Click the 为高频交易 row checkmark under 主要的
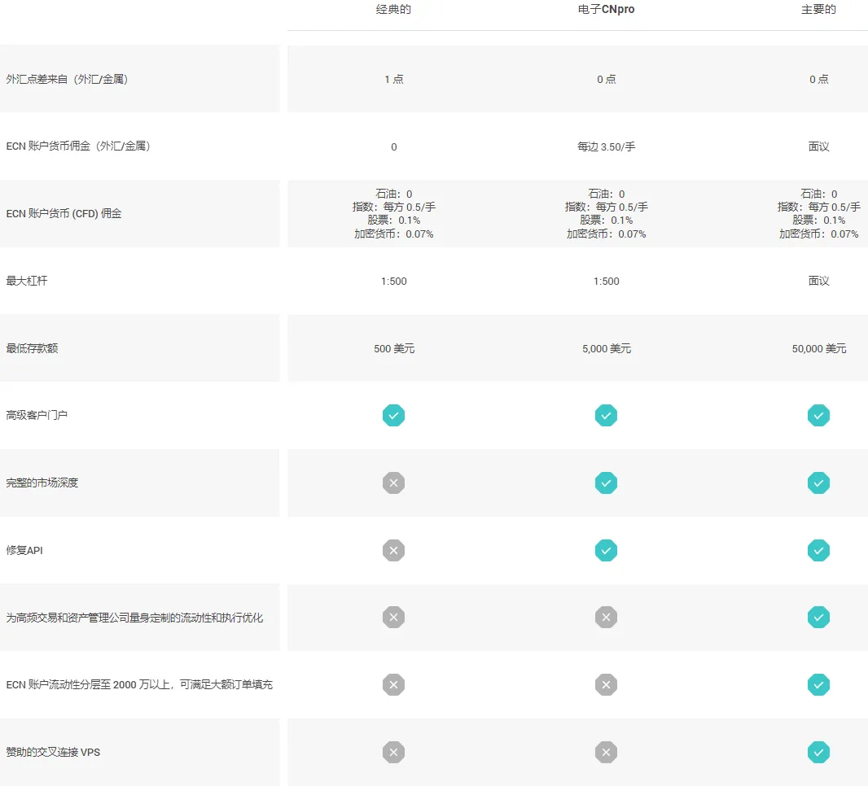 tap(818, 618)
